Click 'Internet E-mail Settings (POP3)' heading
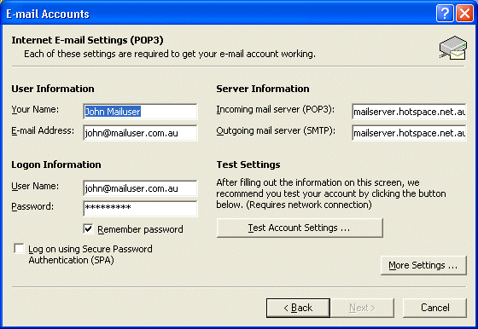 pos(87,40)
